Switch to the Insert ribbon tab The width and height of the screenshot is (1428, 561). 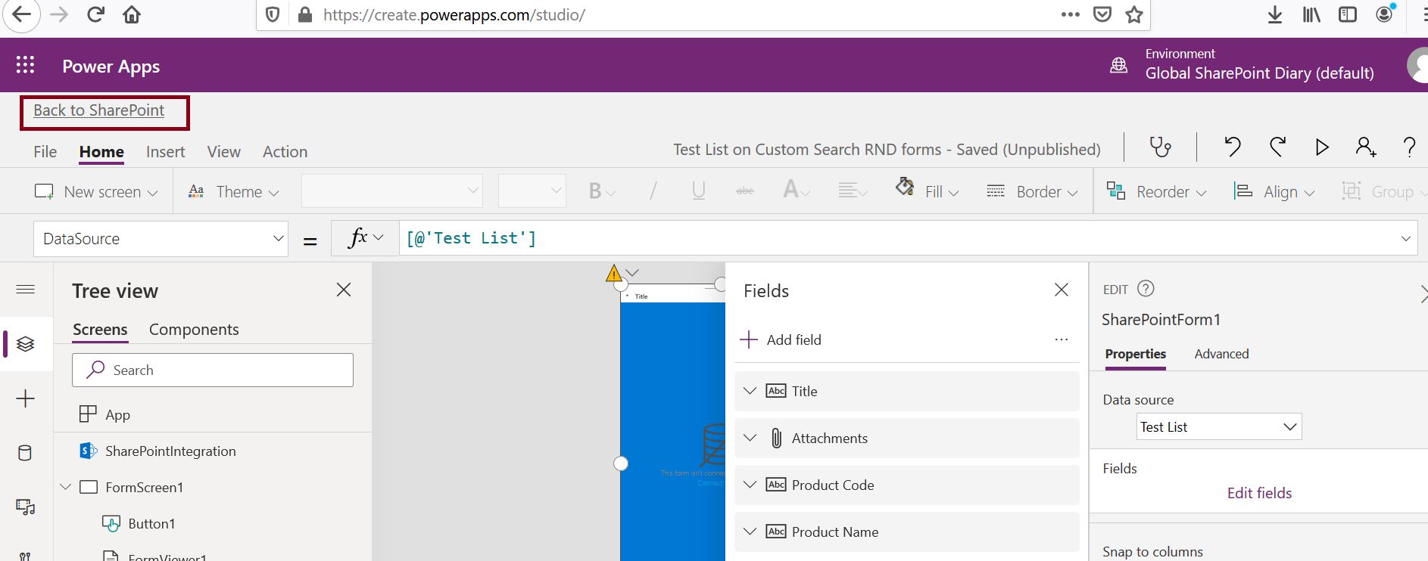[166, 151]
